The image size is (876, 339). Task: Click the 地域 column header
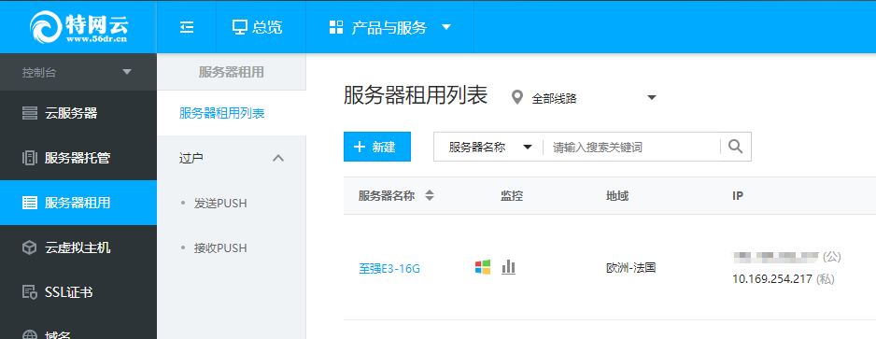click(617, 196)
